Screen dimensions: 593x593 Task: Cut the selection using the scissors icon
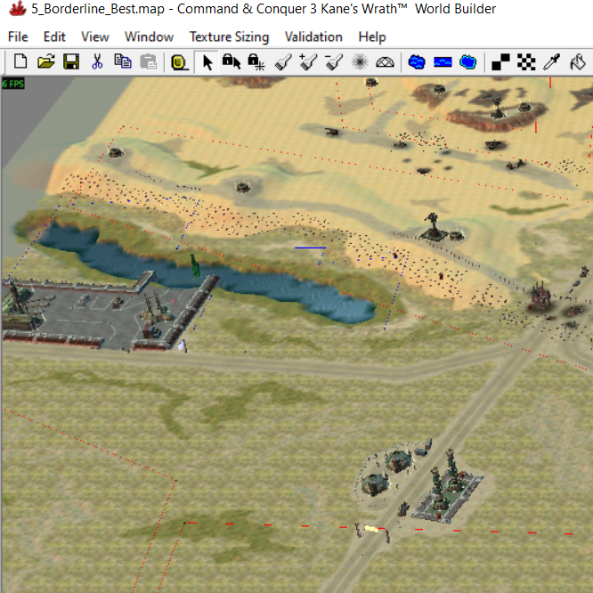tap(97, 61)
